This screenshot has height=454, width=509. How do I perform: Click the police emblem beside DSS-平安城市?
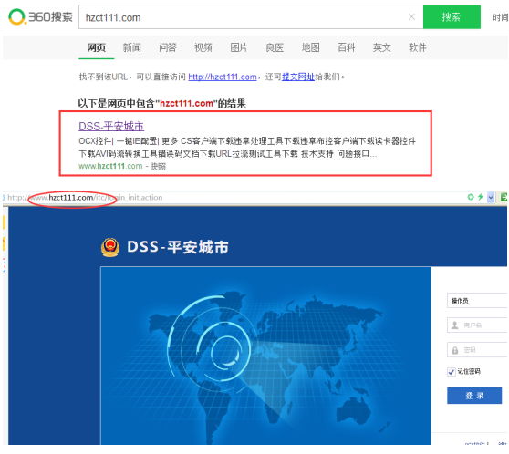(x=110, y=247)
